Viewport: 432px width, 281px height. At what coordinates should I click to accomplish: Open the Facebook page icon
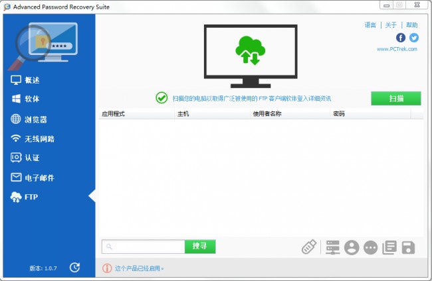click(401, 38)
